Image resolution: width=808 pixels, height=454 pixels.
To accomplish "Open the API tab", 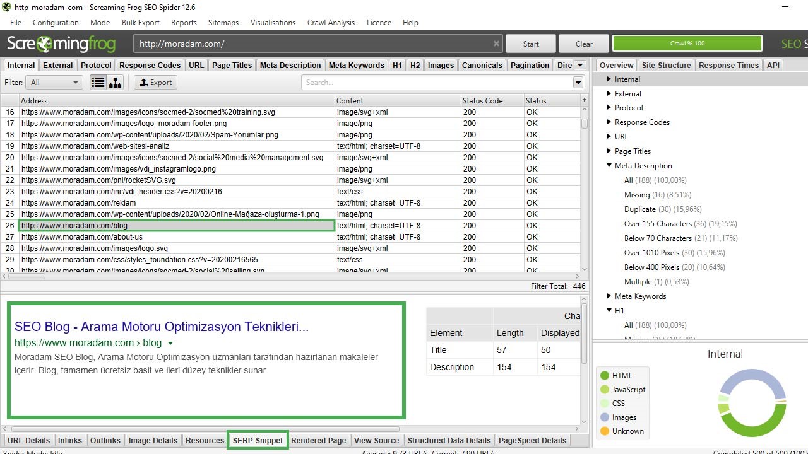I will click(x=773, y=65).
